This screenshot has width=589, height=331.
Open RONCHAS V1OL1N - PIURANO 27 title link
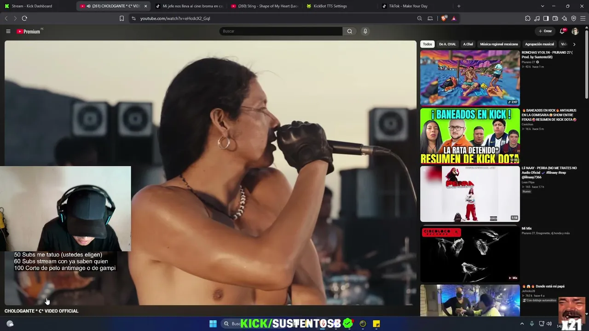point(548,55)
